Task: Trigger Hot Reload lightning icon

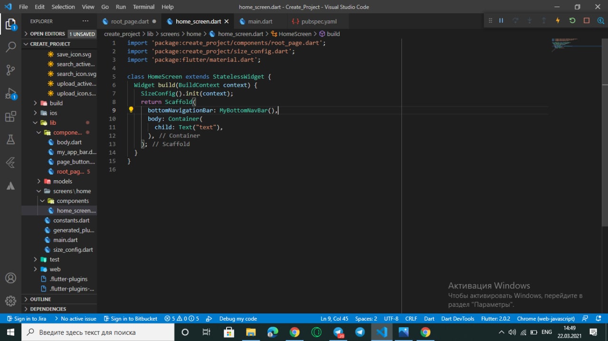Action: click(x=558, y=20)
